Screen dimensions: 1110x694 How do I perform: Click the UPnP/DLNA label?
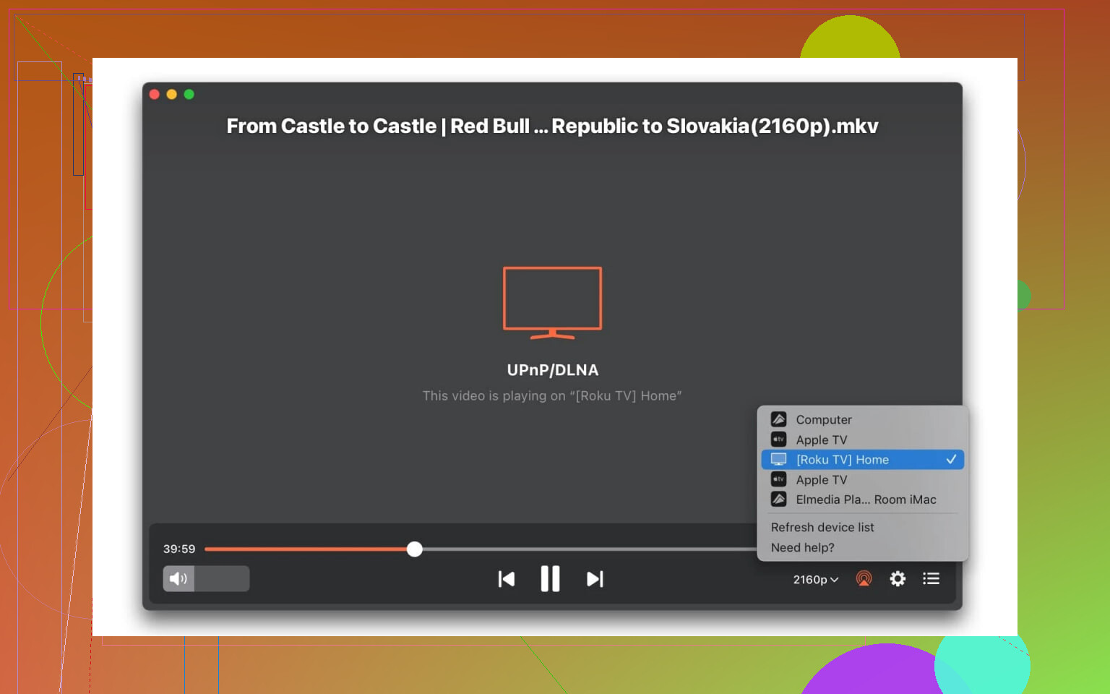pos(553,370)
